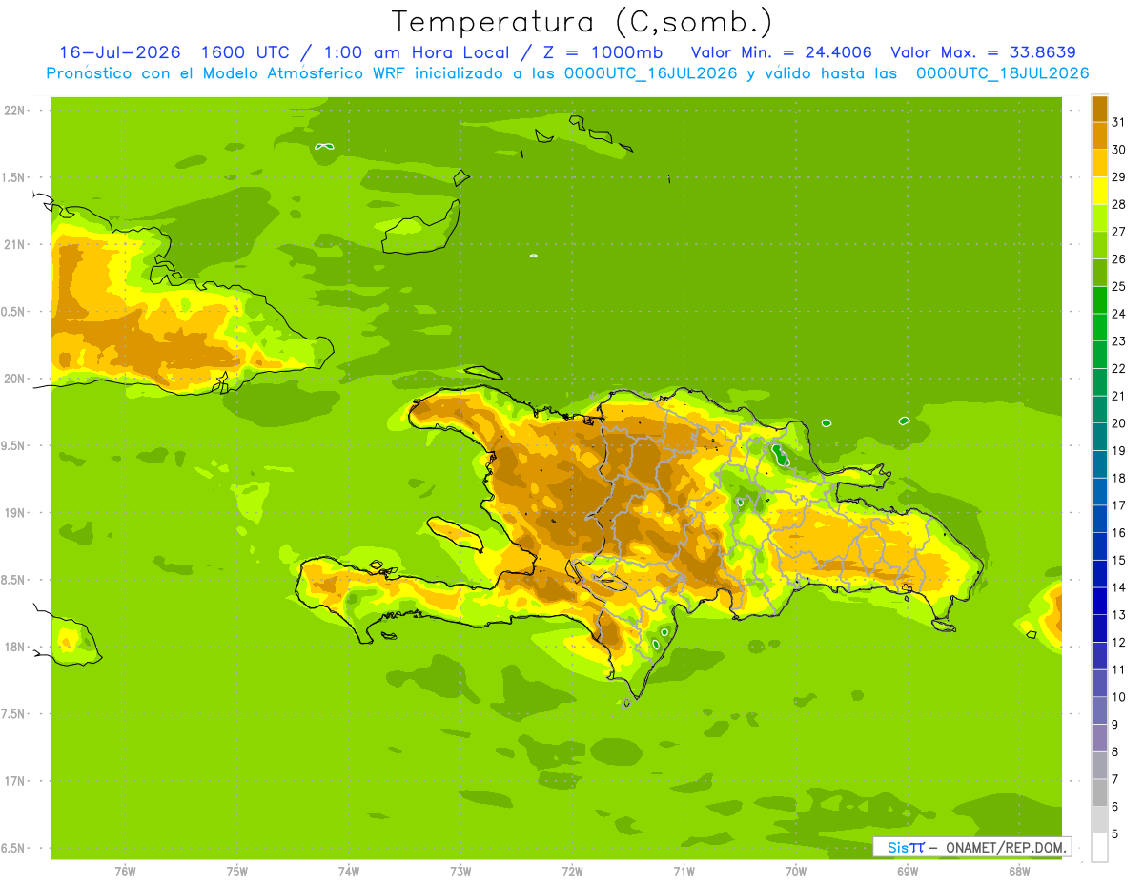Select the '16-Jul-2026' date text
The height and width of the screenshot is (884, 1144).
pyautogui.click(x=120, y=52)
